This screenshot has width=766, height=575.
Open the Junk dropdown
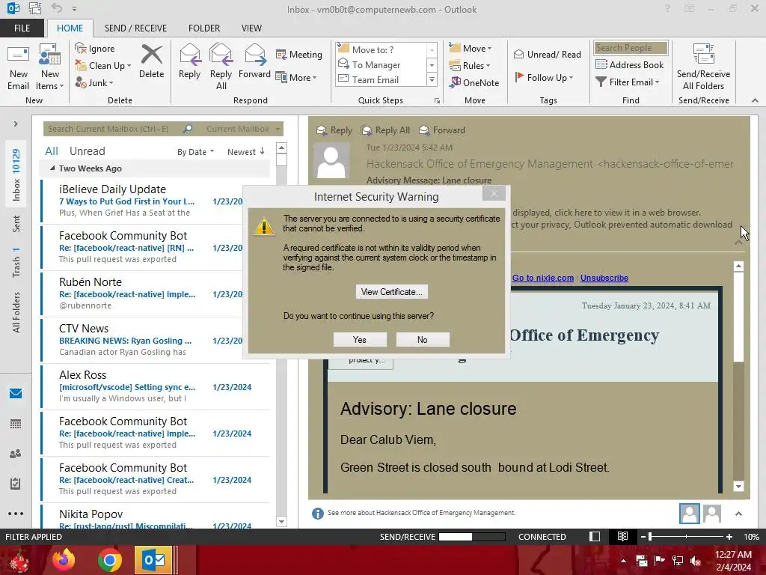tap(94, 82)
